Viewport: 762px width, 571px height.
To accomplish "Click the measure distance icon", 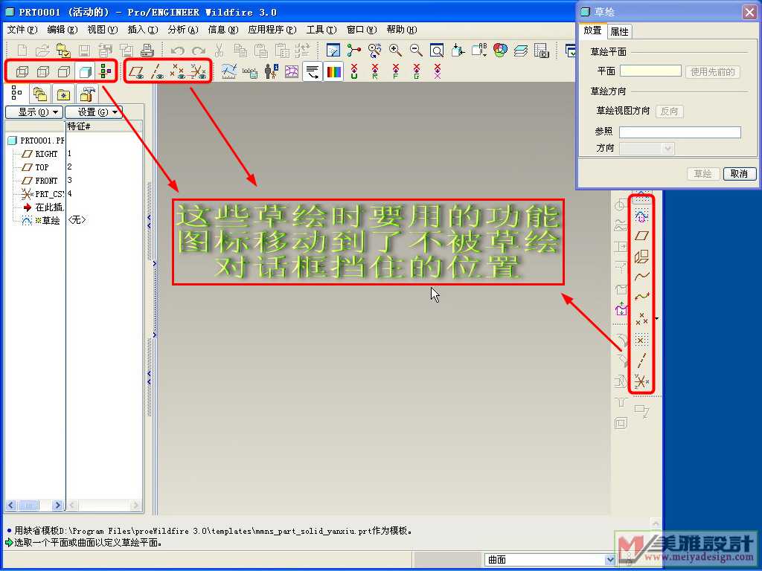I will [250, 72].
